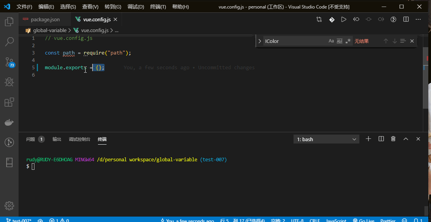The width and height of the screenshot is (431, 222).
Task: Kill the bash terminal with trash icon
Action: 393,139
